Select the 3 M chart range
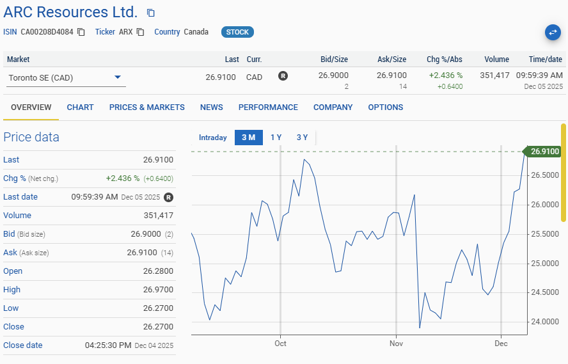The image size is (568, 364). [x=248, y=138]
